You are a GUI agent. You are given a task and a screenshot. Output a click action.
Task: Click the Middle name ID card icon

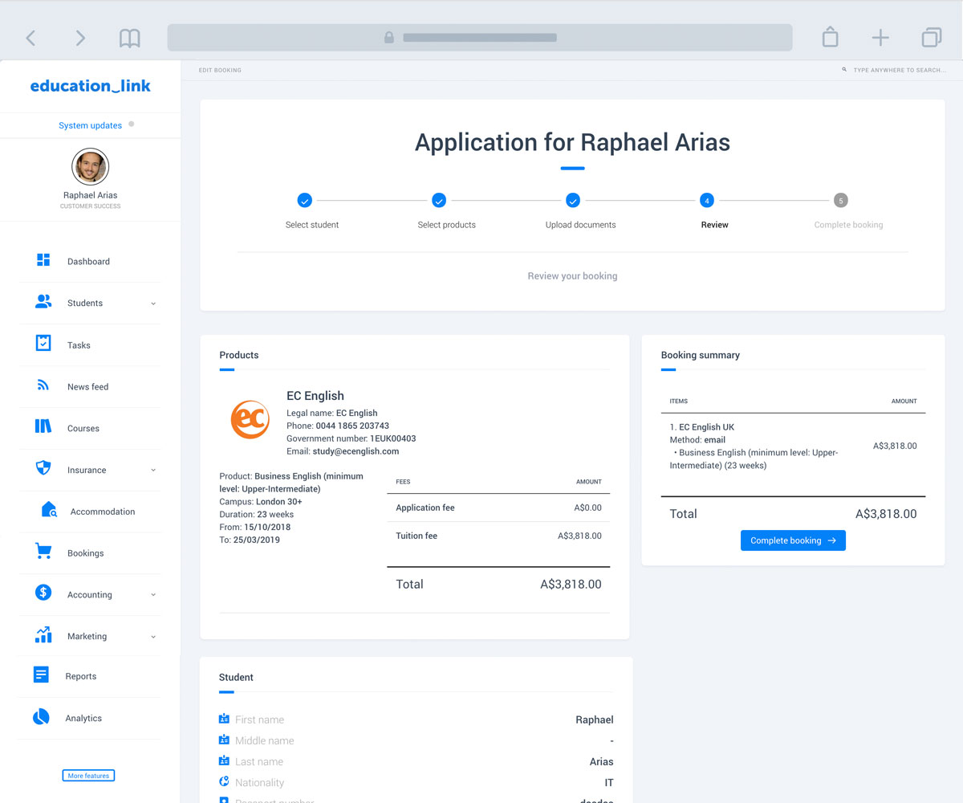tap(224, 740)
